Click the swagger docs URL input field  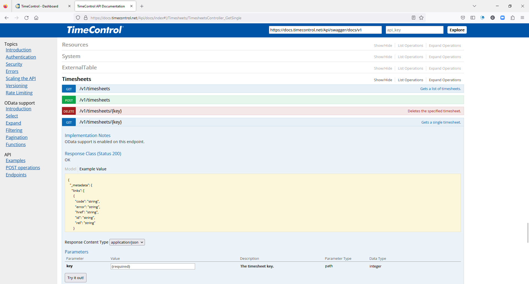tap(325, 30)
